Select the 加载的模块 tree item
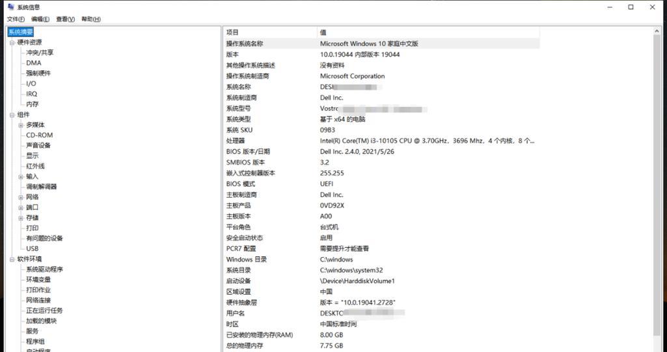The height and width of the screenshot is (352, 667). coord(41,321)
